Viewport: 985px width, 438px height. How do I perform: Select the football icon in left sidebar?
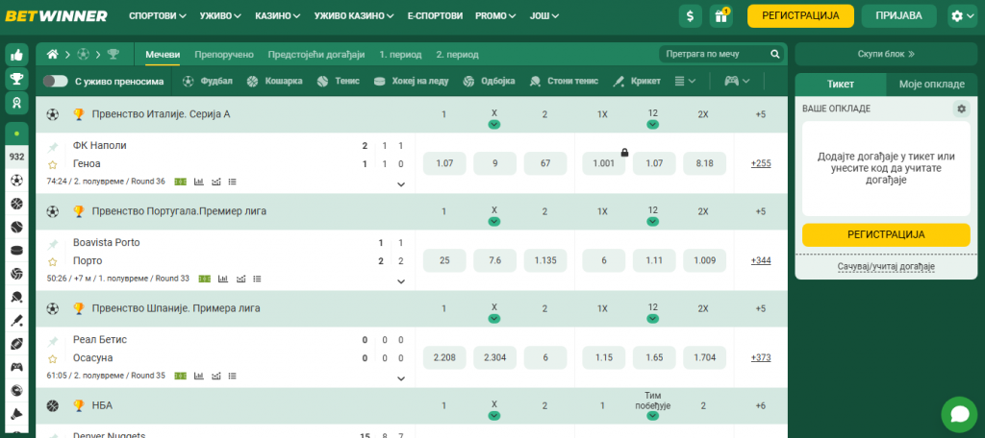coord(16,181)
